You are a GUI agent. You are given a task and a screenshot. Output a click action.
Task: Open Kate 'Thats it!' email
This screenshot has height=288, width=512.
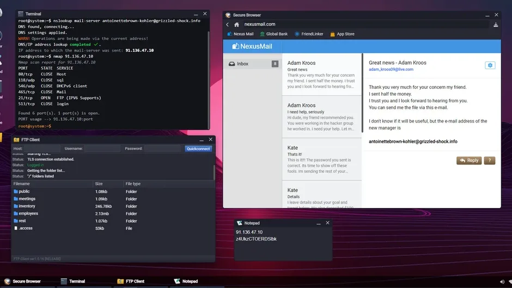pos(321,160)
